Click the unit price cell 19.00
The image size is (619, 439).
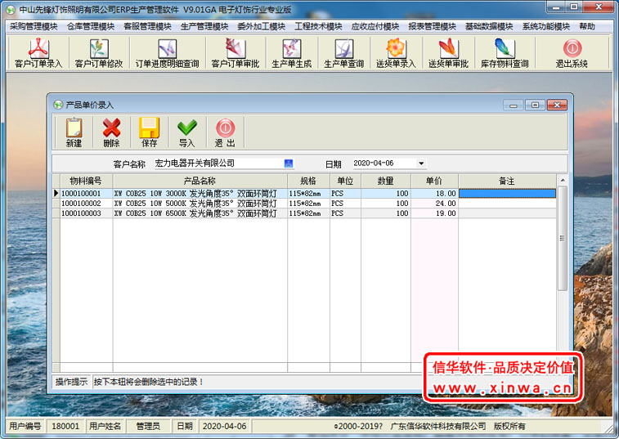point(434,213)
